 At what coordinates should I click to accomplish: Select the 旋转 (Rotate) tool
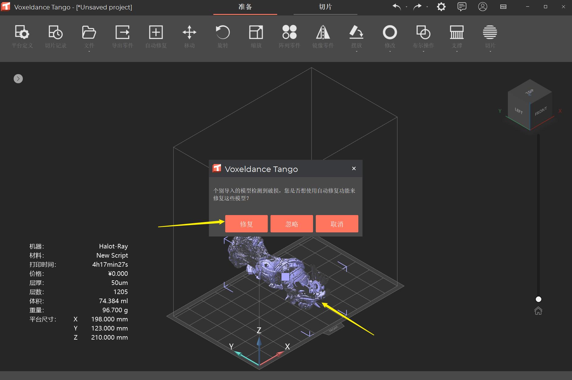[222, 36]
